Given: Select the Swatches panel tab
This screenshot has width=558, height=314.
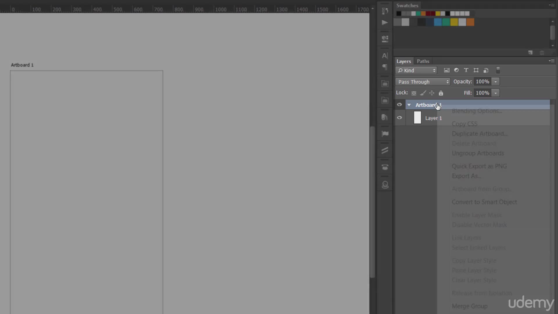Looking at the screenshot, I should [407, 5].
